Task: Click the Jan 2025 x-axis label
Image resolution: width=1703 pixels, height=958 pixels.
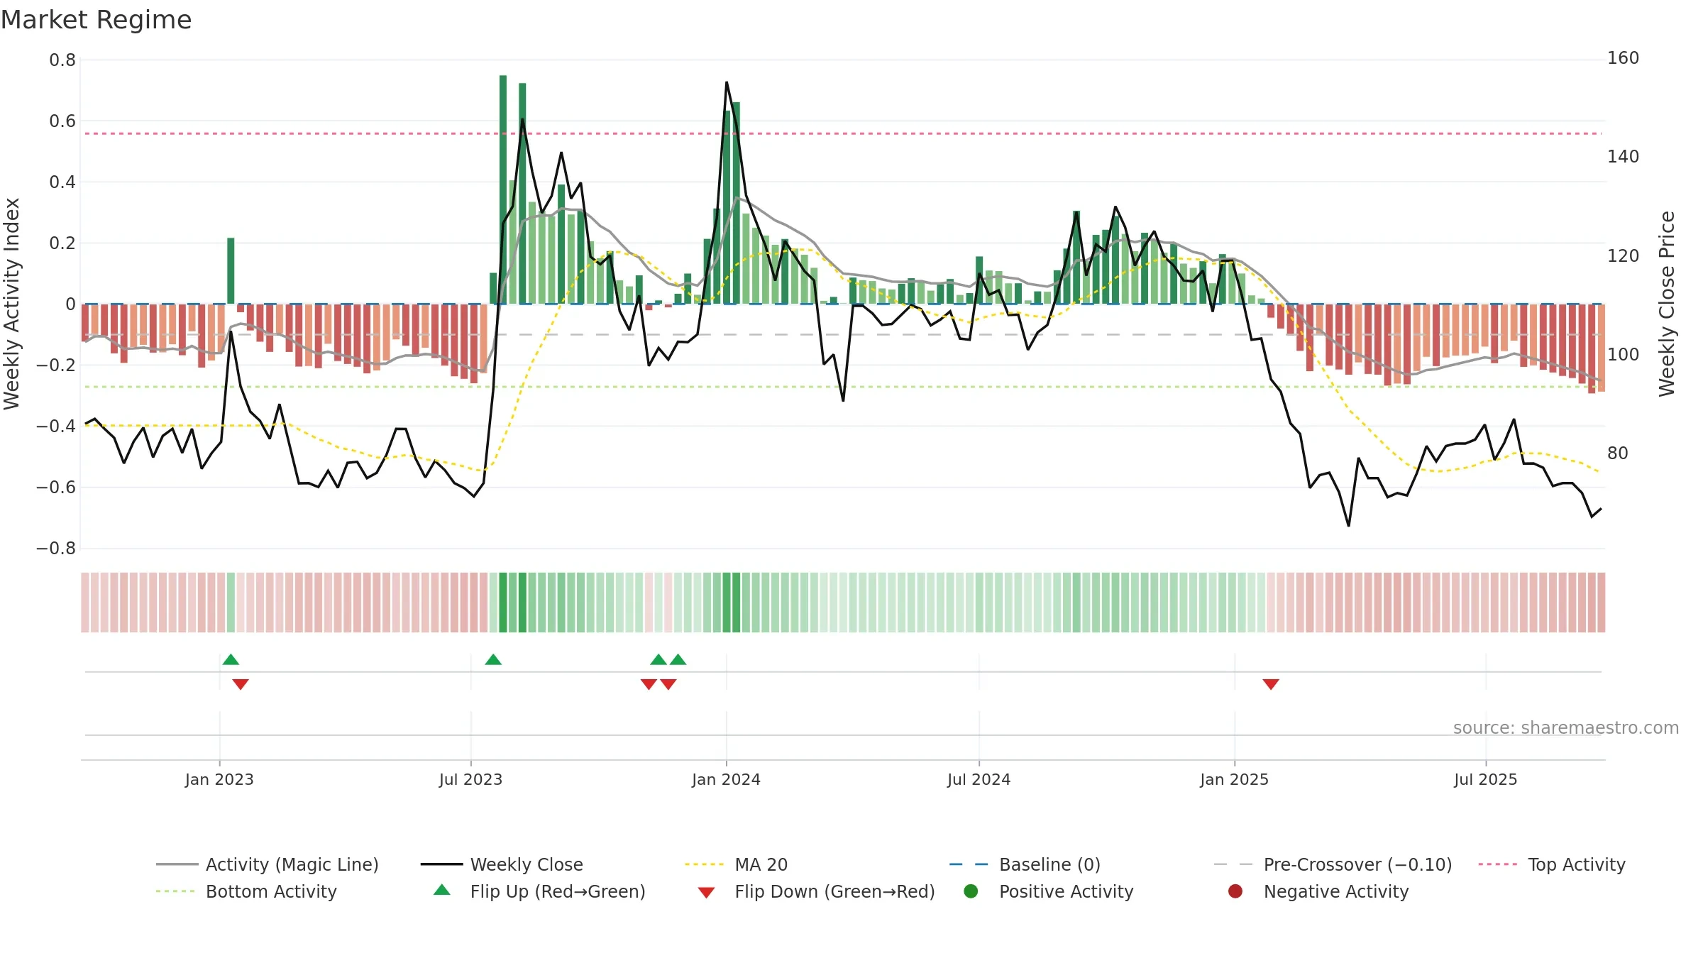Action: [x=1234, y=779]
